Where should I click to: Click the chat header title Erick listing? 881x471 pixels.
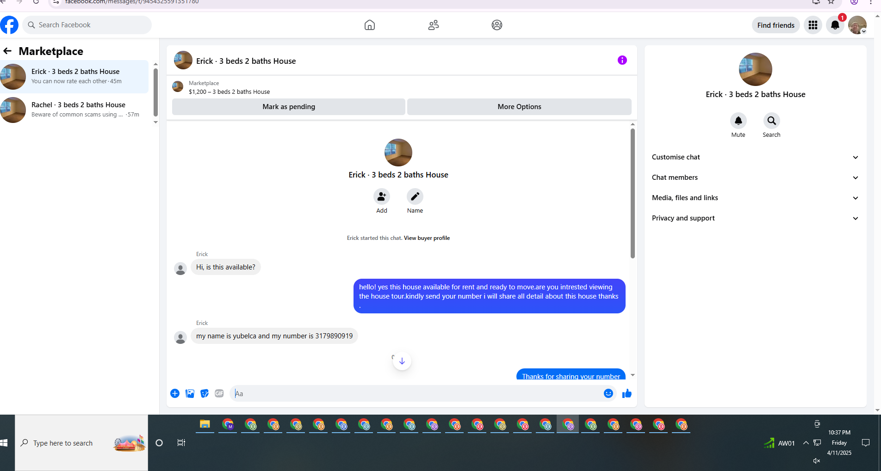(x=246, y=61)
